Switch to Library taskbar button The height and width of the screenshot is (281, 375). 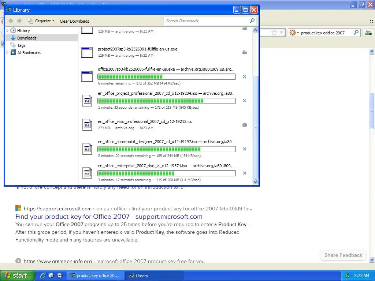click(x=155, y=276)
